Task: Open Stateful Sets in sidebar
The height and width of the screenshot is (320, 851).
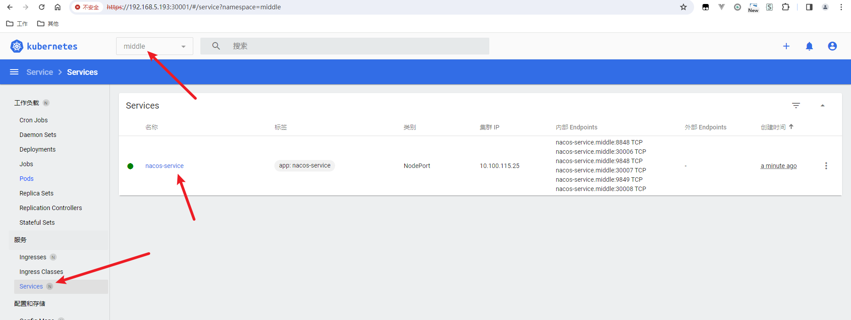Action: pyautogui.click(x=37, y=222)
